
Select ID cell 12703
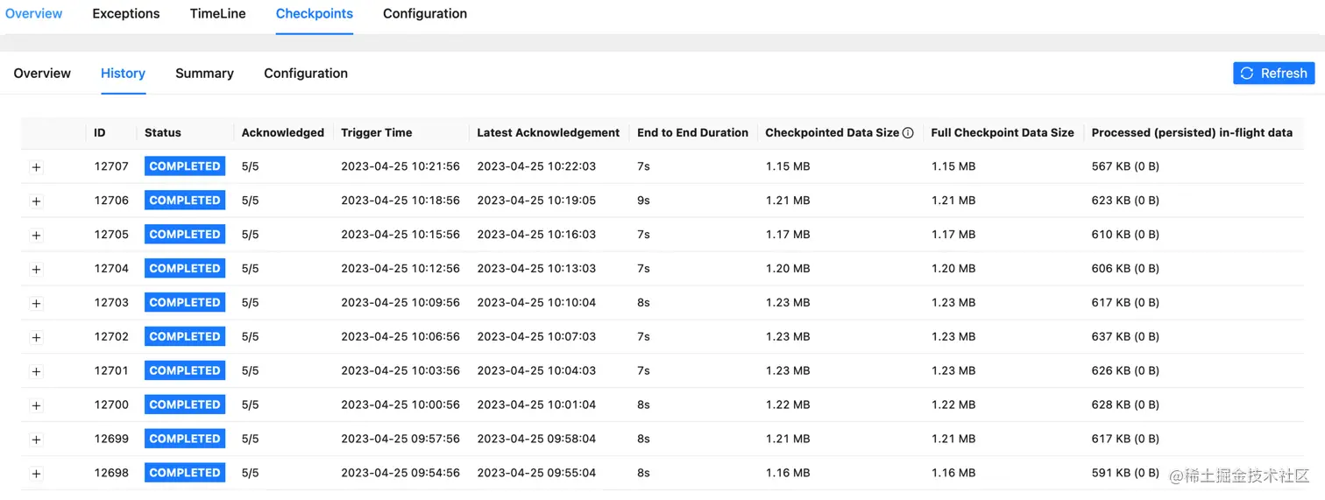coord(111,303)
